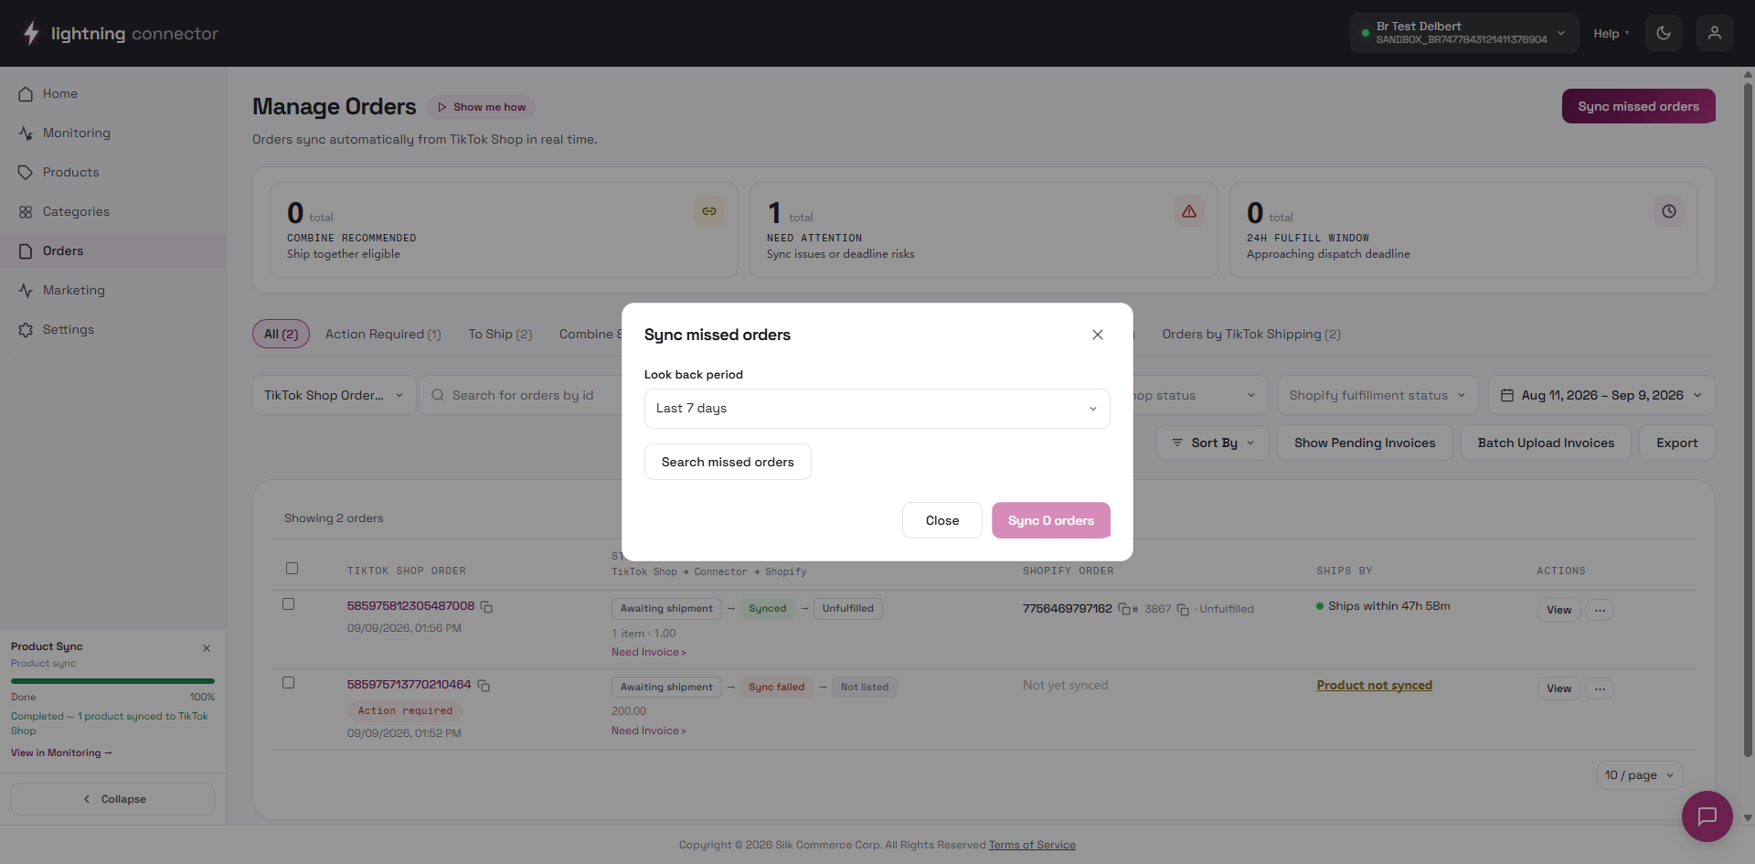Copy order ID 585975713770210464
This screenshot has height=864, width=1755.
point(484,686)
